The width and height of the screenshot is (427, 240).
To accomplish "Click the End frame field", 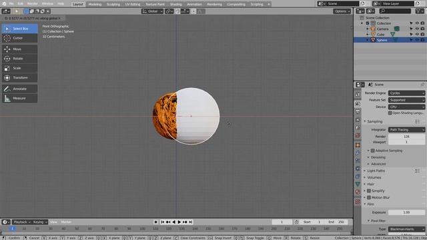I will [x=336, y=222].
